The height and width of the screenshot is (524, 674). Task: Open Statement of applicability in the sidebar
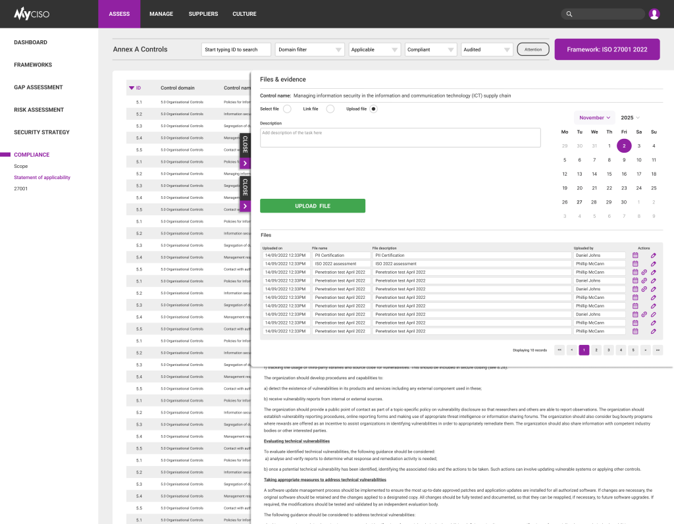click(41, 177)
